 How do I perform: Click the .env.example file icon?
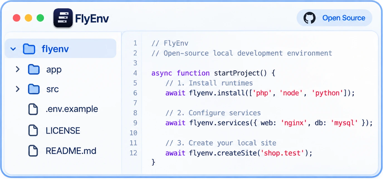pos(33,109)
